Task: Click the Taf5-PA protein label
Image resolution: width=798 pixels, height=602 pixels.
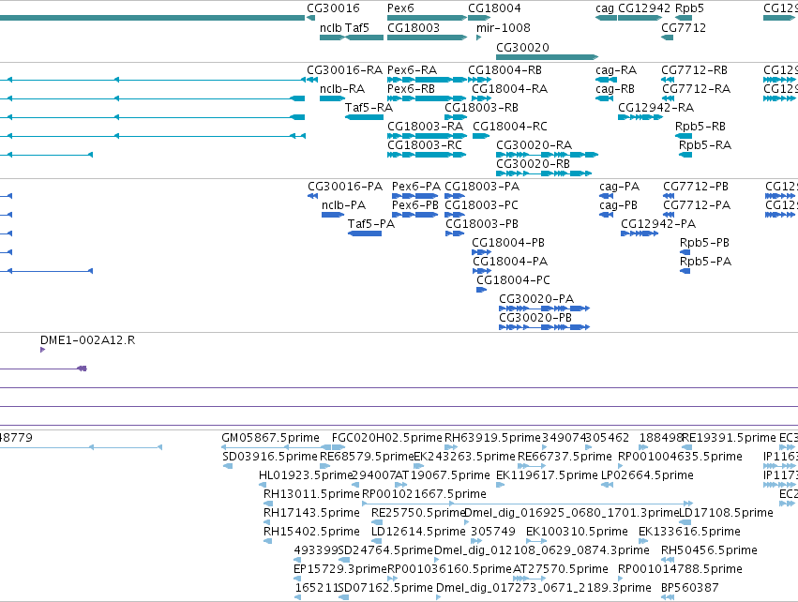Action: pyautogui.click(x=371, y=224)
